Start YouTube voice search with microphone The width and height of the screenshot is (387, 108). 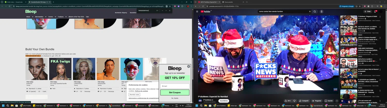point(321,12)
